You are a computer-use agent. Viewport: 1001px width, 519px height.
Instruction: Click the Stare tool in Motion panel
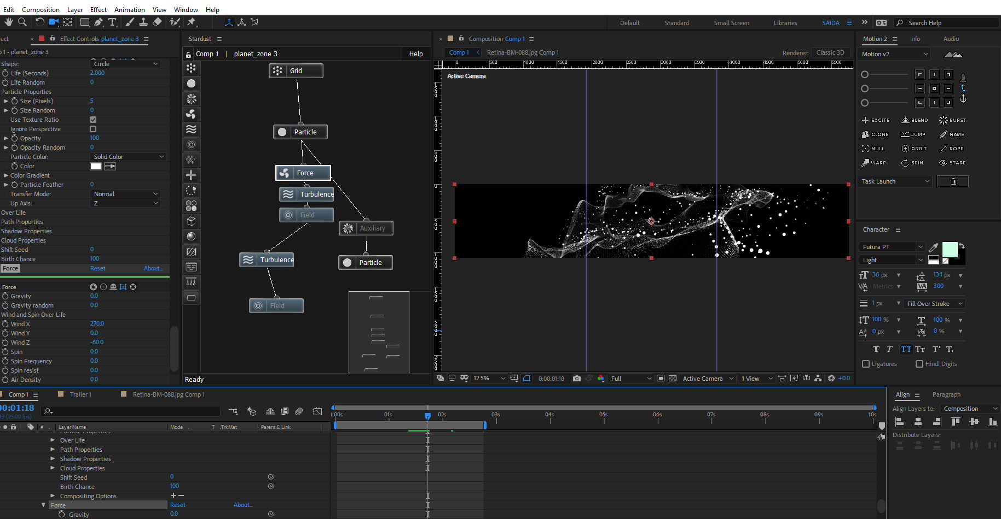953,163
